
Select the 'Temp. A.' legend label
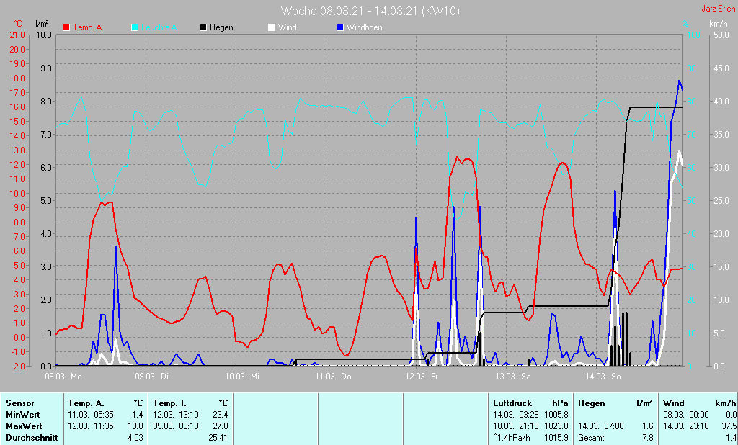point(88,28)
